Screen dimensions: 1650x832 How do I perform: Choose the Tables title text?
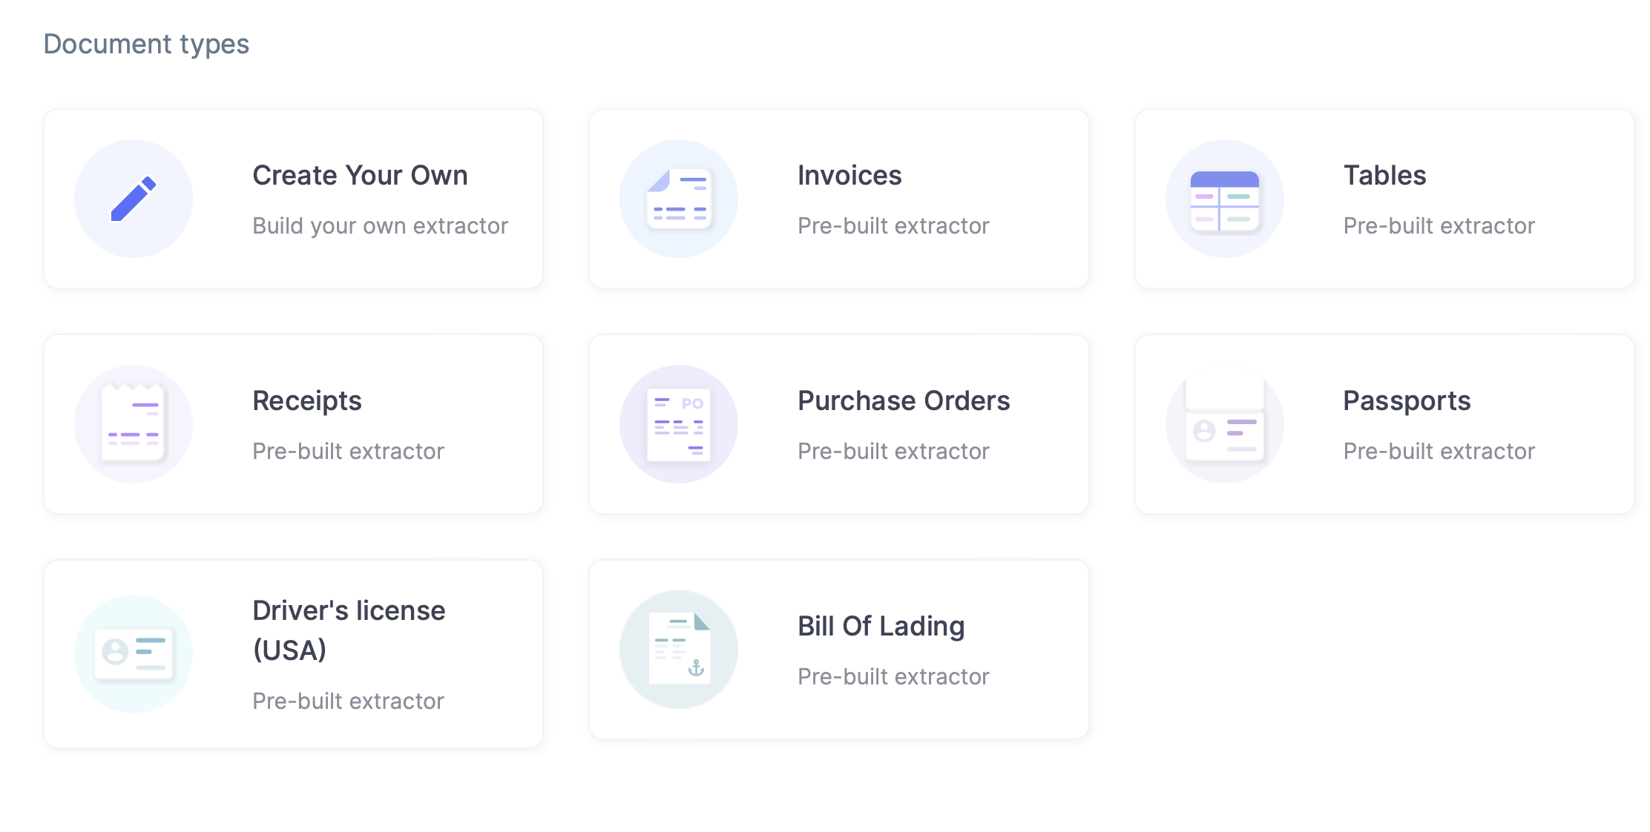point(1384,176)
